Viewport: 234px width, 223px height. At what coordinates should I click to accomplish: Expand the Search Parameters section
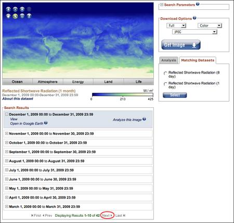pyautogui.click(x=162, y=5)
